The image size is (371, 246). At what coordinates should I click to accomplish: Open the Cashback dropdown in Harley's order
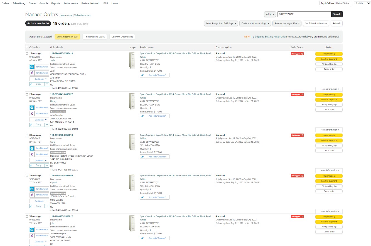pyautogui.click(x=39, y=120)
